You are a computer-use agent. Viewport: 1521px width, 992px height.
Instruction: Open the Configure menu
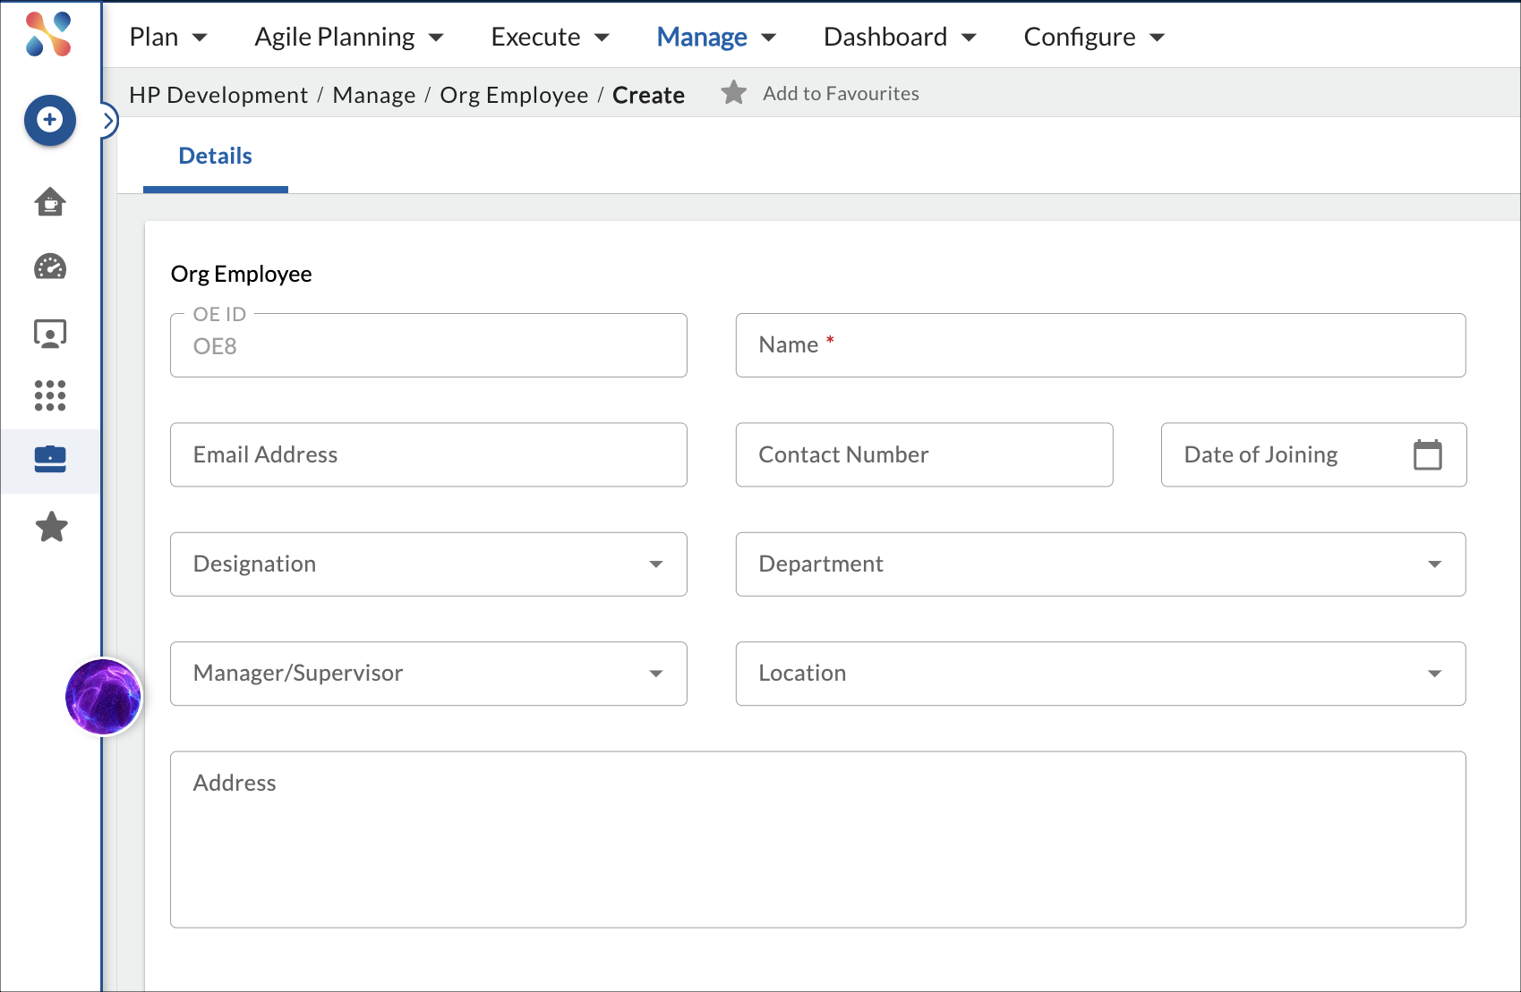[x=1093, y=37]
